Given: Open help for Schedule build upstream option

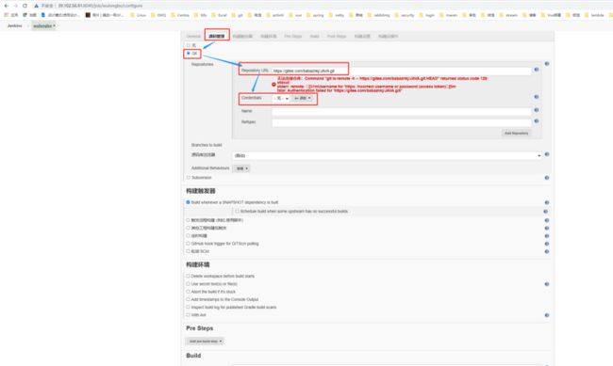Looking at the screenshot, I should point(545,212).
